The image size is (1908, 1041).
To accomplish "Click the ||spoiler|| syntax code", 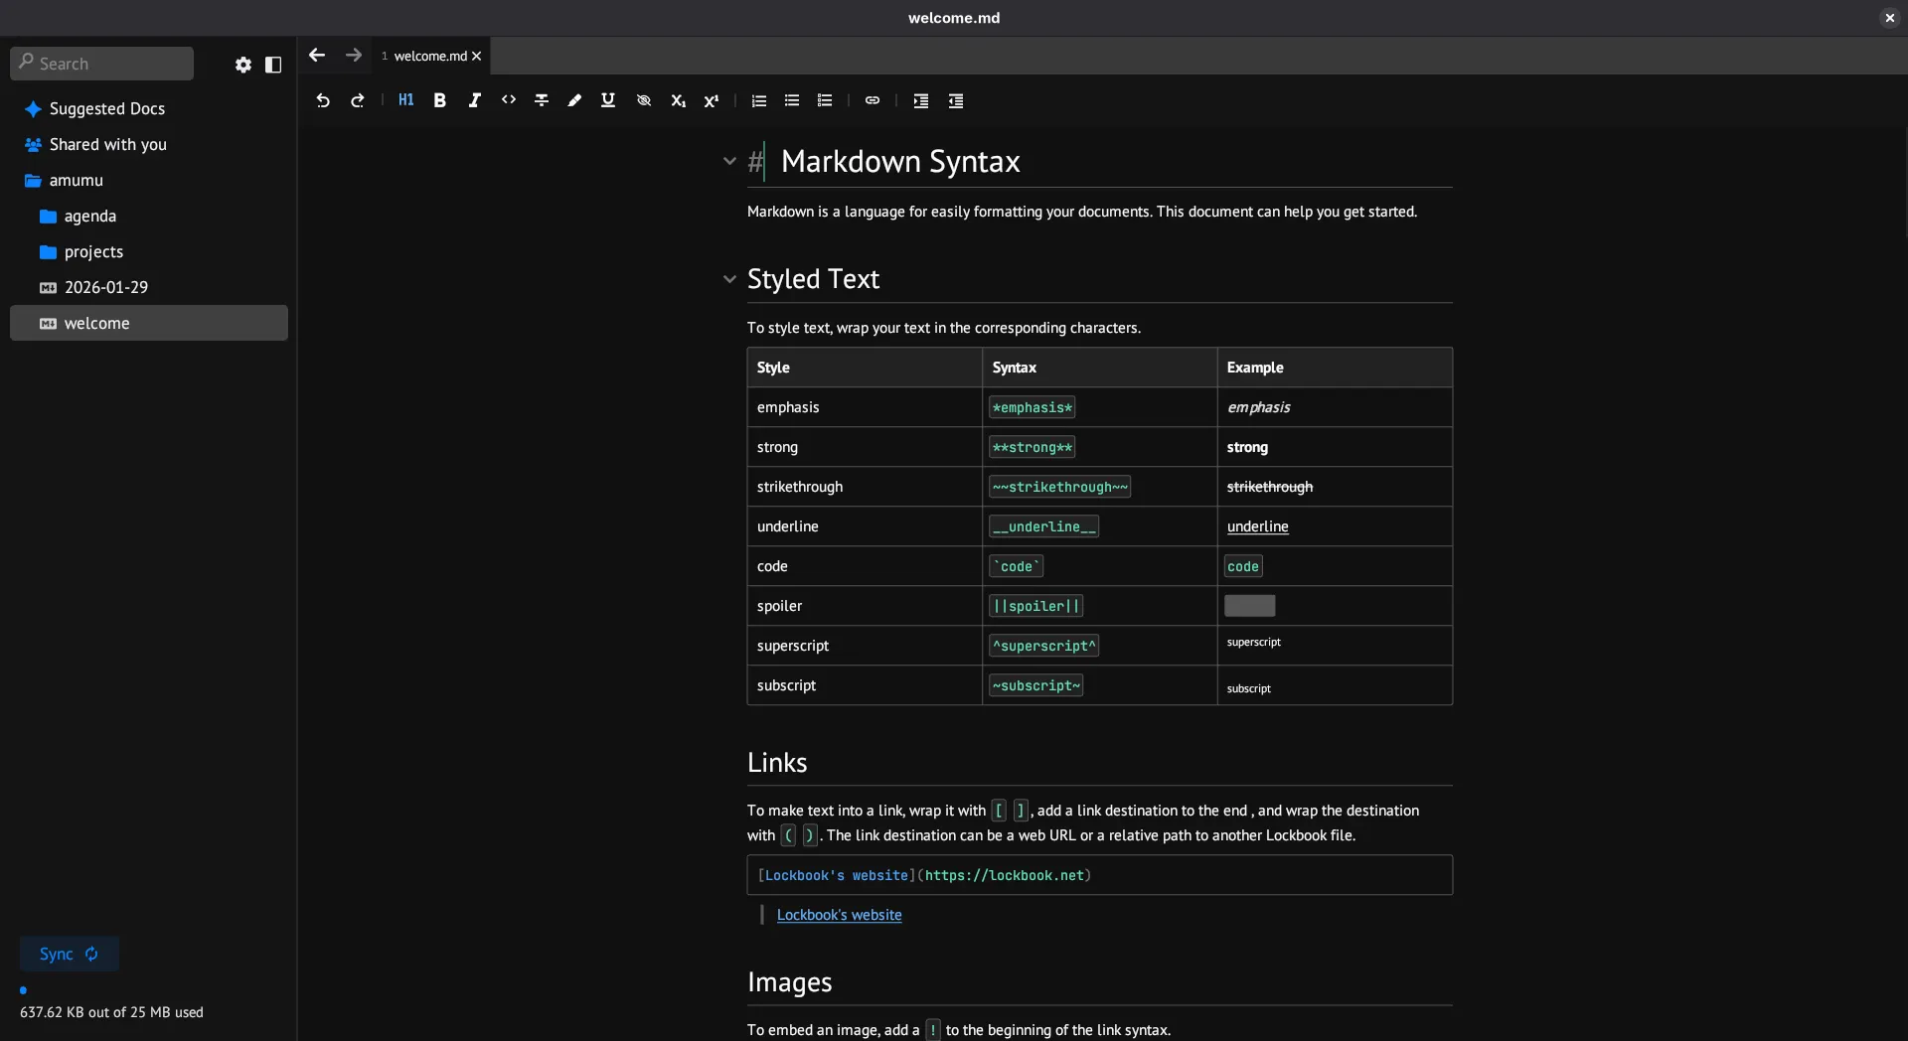I will (1035, 606).
